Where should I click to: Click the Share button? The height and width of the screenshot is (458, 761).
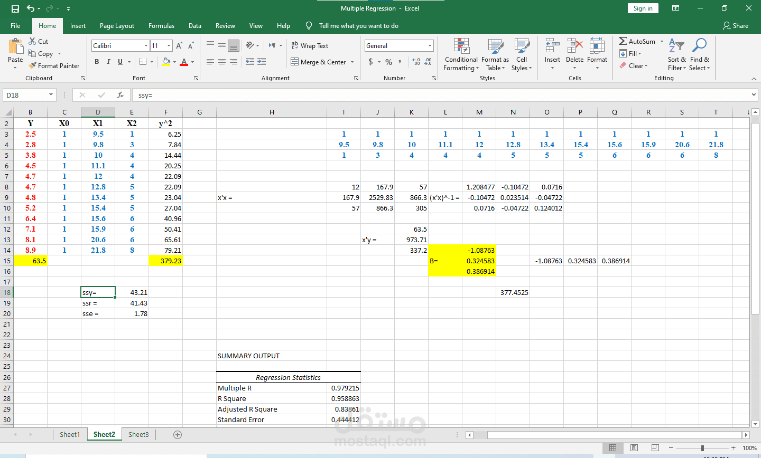pos(736,25)
